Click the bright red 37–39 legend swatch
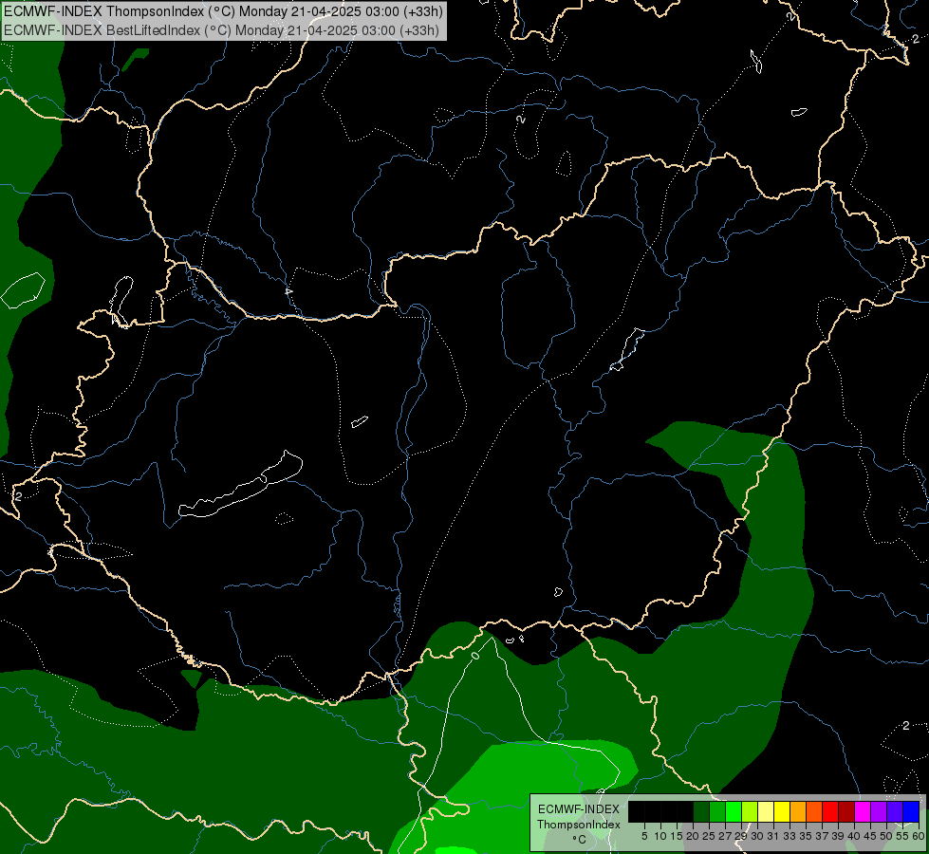Image resolution: width=929 pixels, height=854 pixels. [830, 811]
